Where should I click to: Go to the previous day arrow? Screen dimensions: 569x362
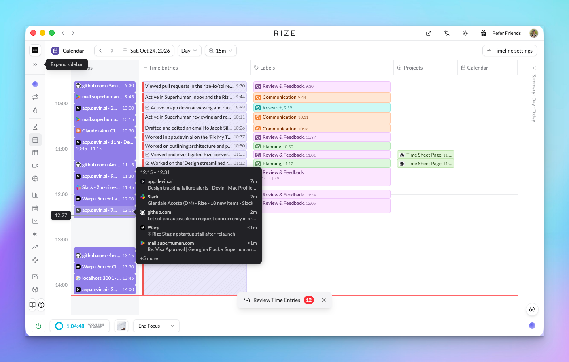(100, 51)
